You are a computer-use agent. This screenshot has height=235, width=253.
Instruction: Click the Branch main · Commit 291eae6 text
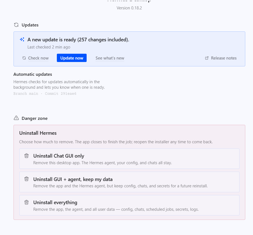click(45, 94)
